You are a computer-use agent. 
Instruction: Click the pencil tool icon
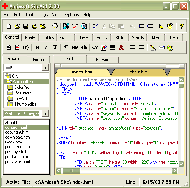pyautogui.click(x=153, y=48)
